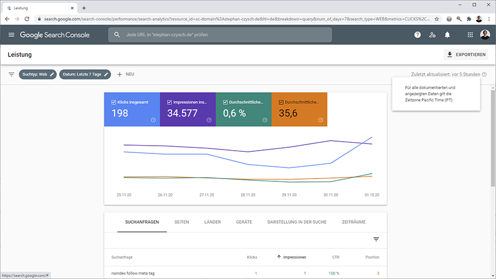The image size is (496, 279).
Task: Edit the Suchtyp: Web filter chip
Action: pos(37,74)
